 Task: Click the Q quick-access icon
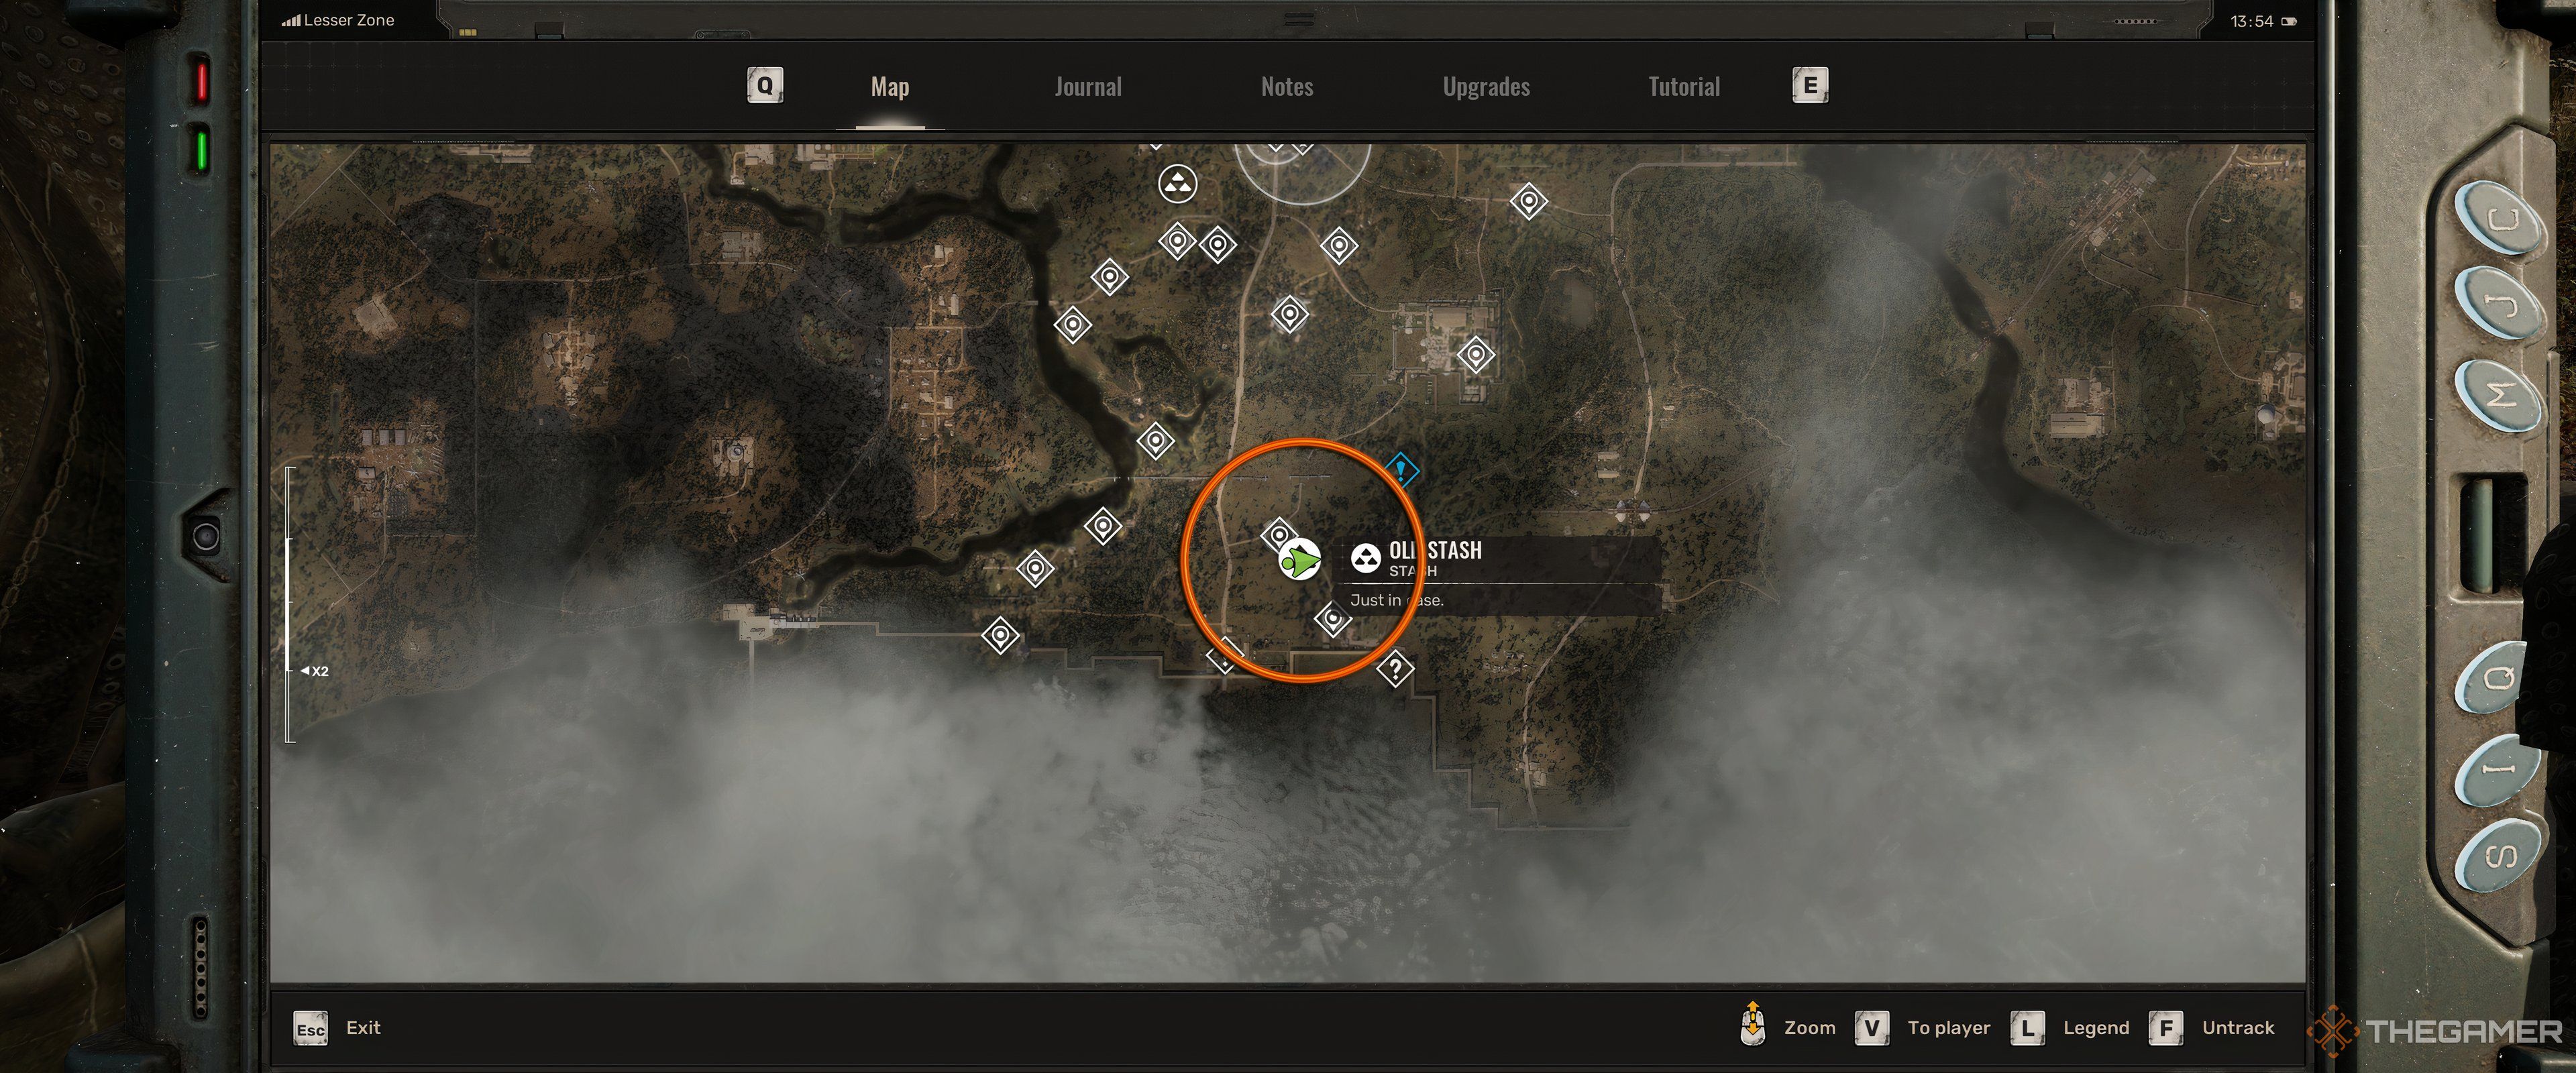(x=765, y=84)
